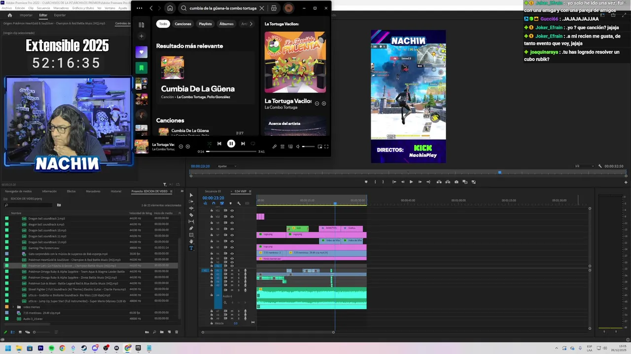Expand the video memes bin
Image resolution: width=631 pixels, height=354 pixels.
point(13,307)
